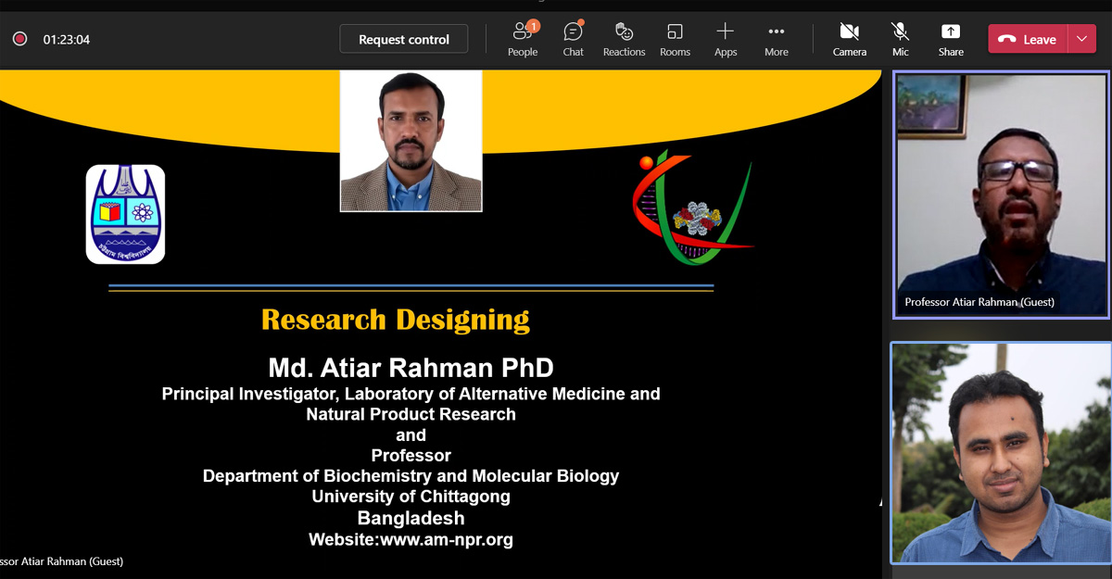Image resolution: width=1112 pixels, height=579 pixels.
Task: Turn on the Camera
Action: click(849, 39)
